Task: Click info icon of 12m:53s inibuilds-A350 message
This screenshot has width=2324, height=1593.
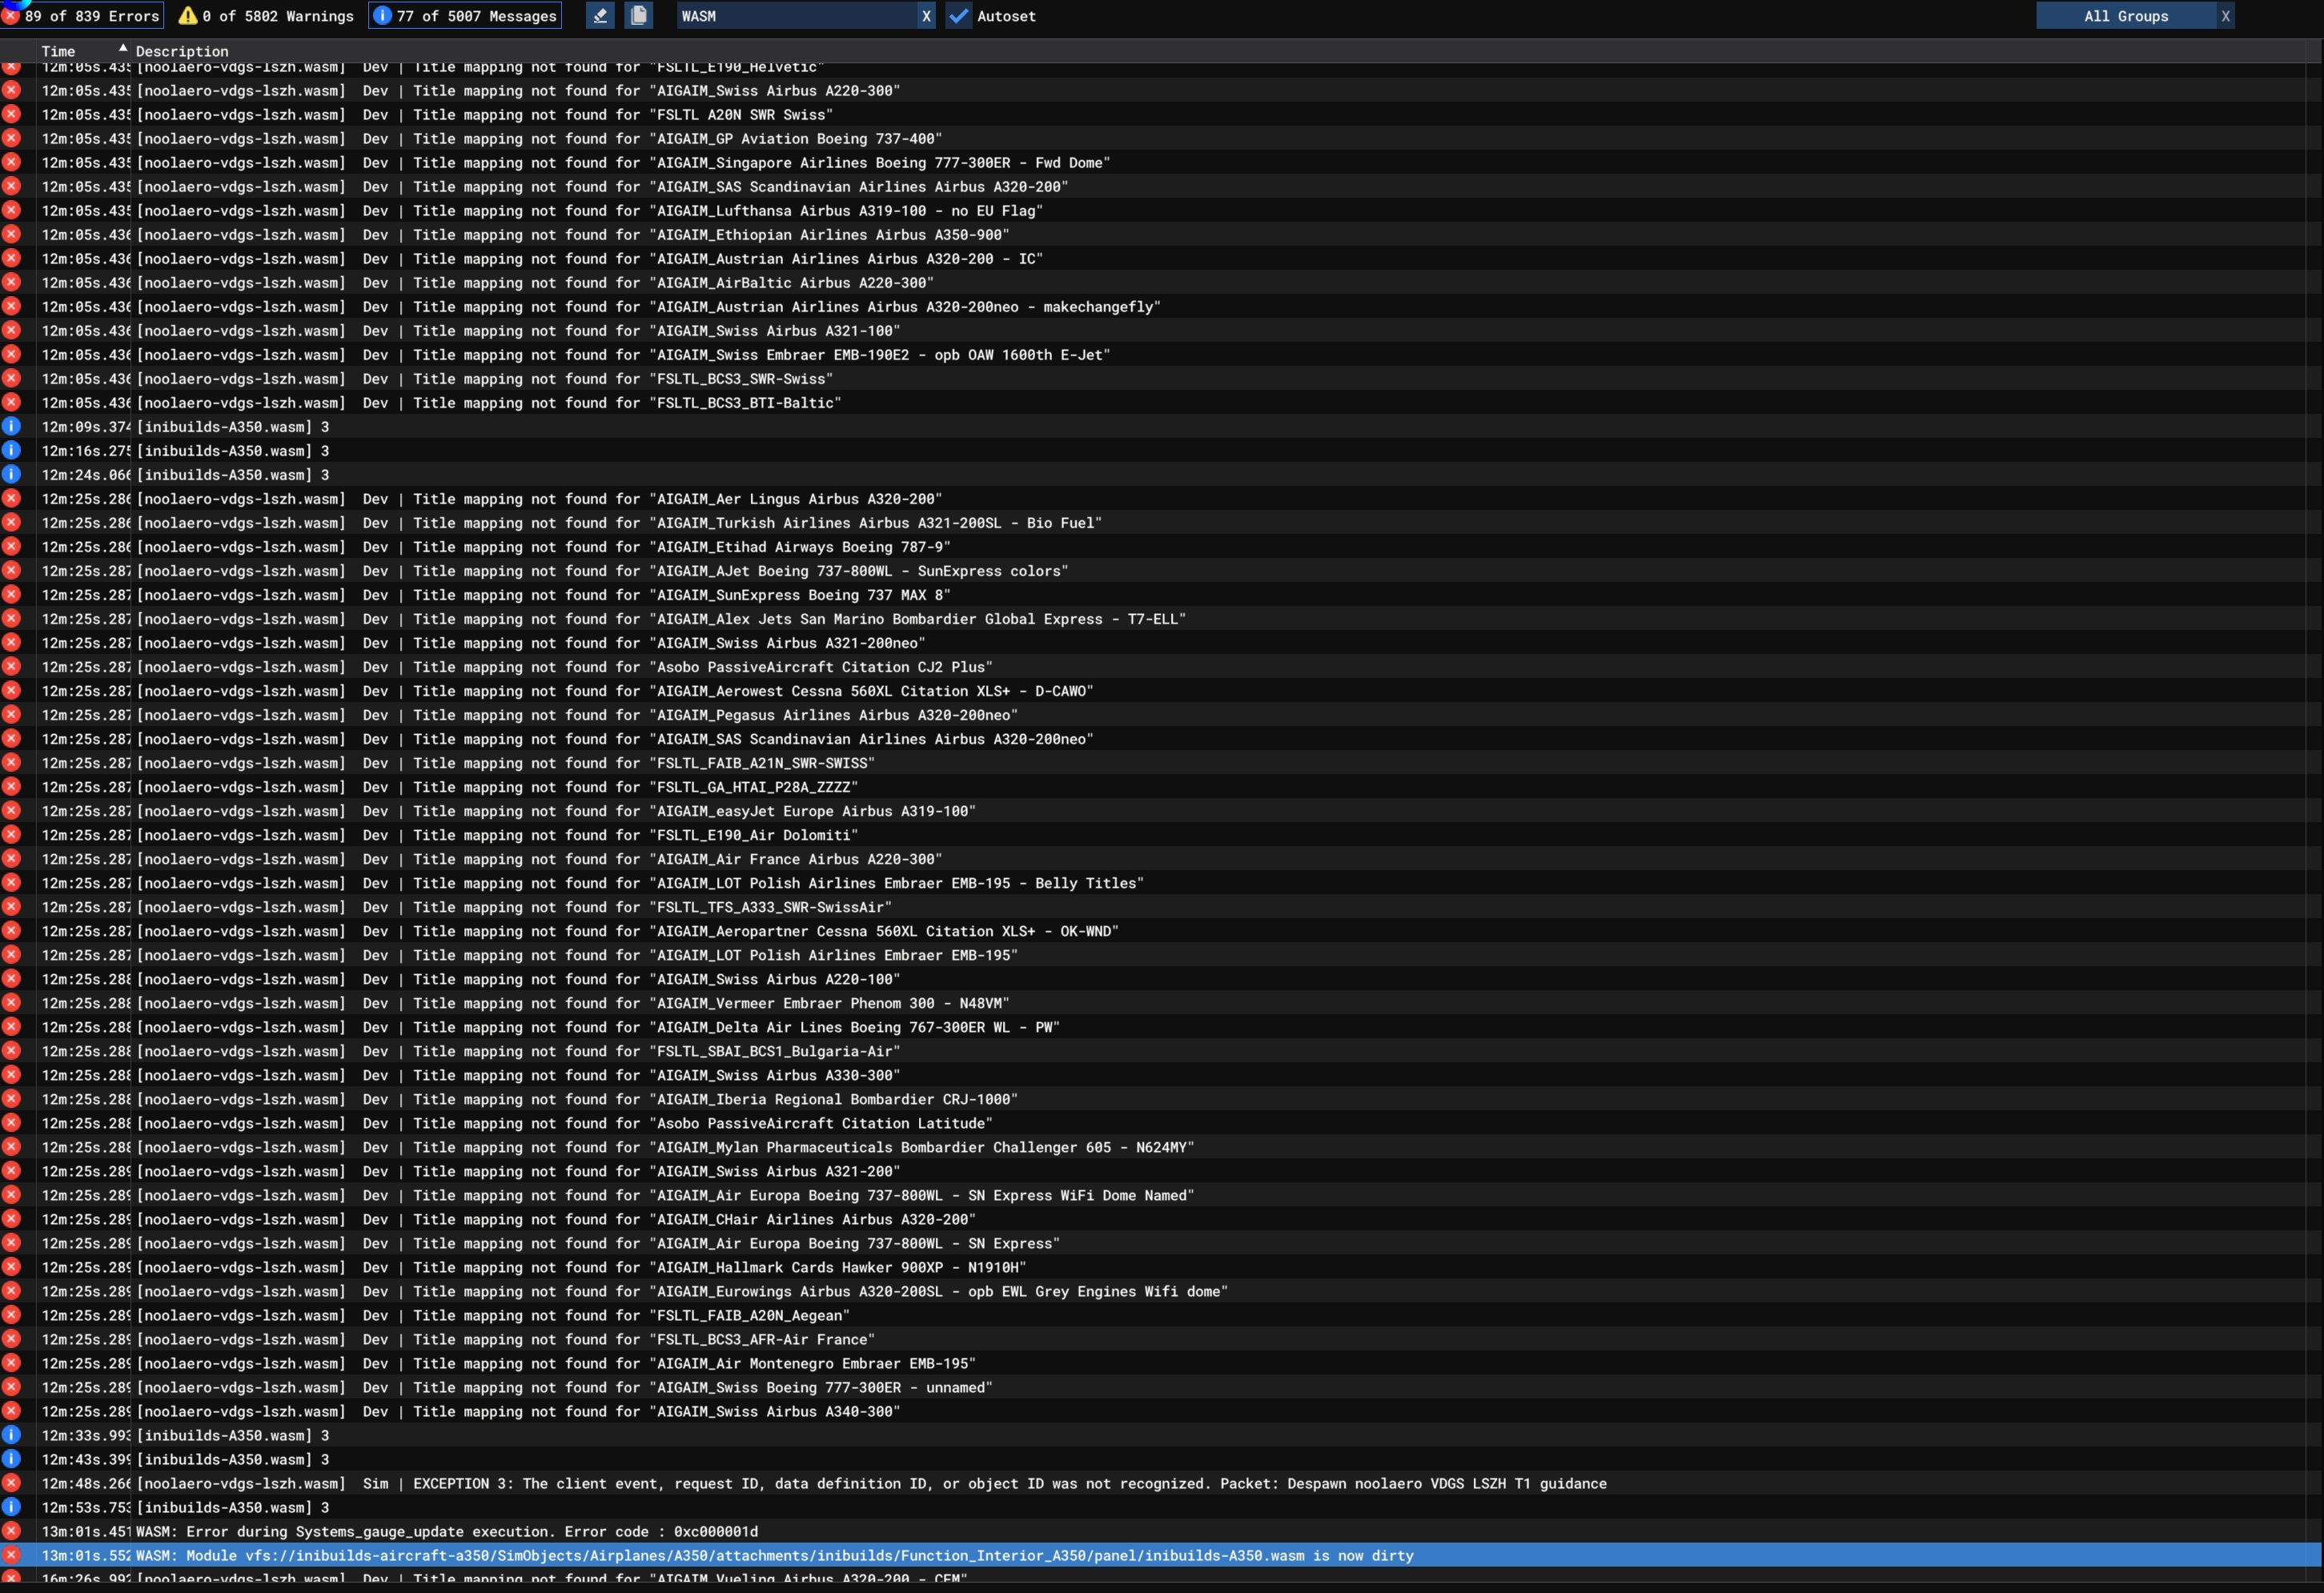Action: click(11, 1507)
